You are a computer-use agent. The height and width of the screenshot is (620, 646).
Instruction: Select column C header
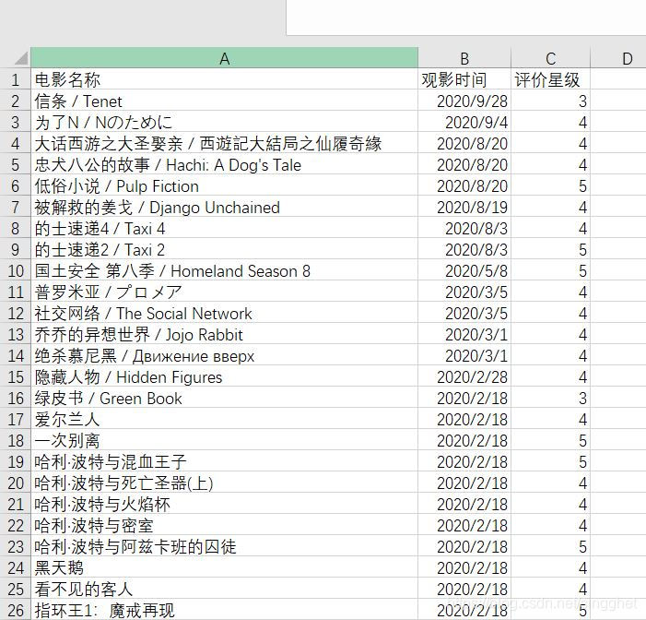(x=550, y=58)
